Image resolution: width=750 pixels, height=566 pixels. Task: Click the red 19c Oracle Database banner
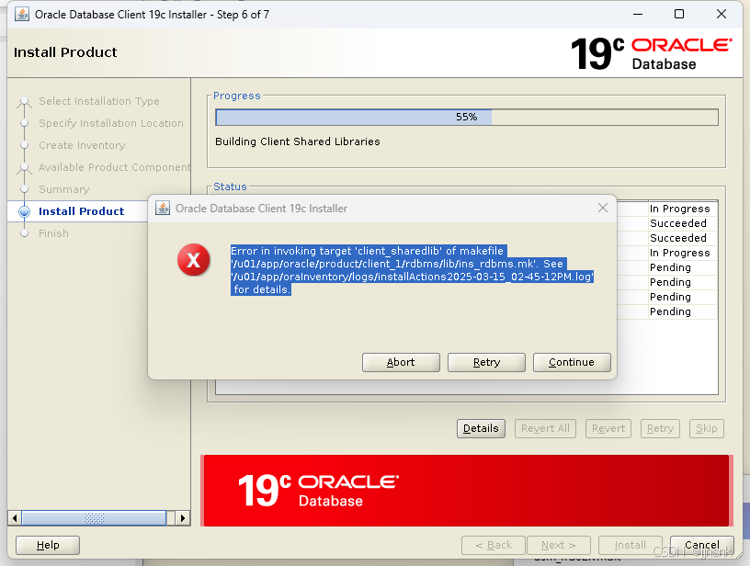click(466, 491)
